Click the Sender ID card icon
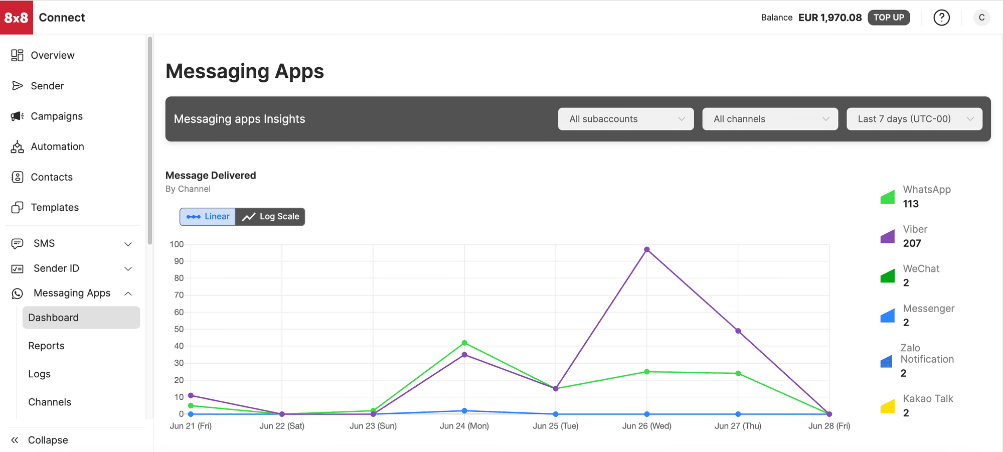This screenshot has height=452, width=1003. [x=17, y=269]
